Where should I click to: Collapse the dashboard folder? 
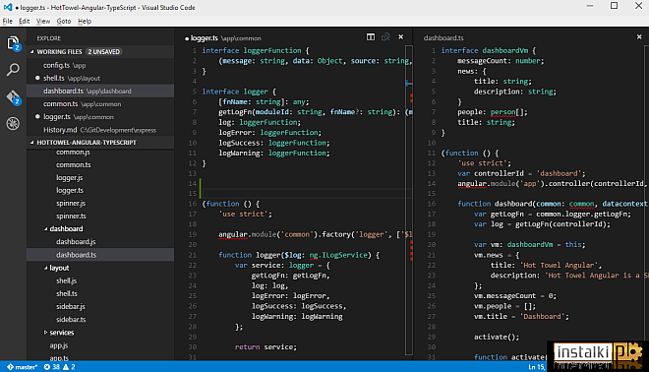click(x=45, y=229)
